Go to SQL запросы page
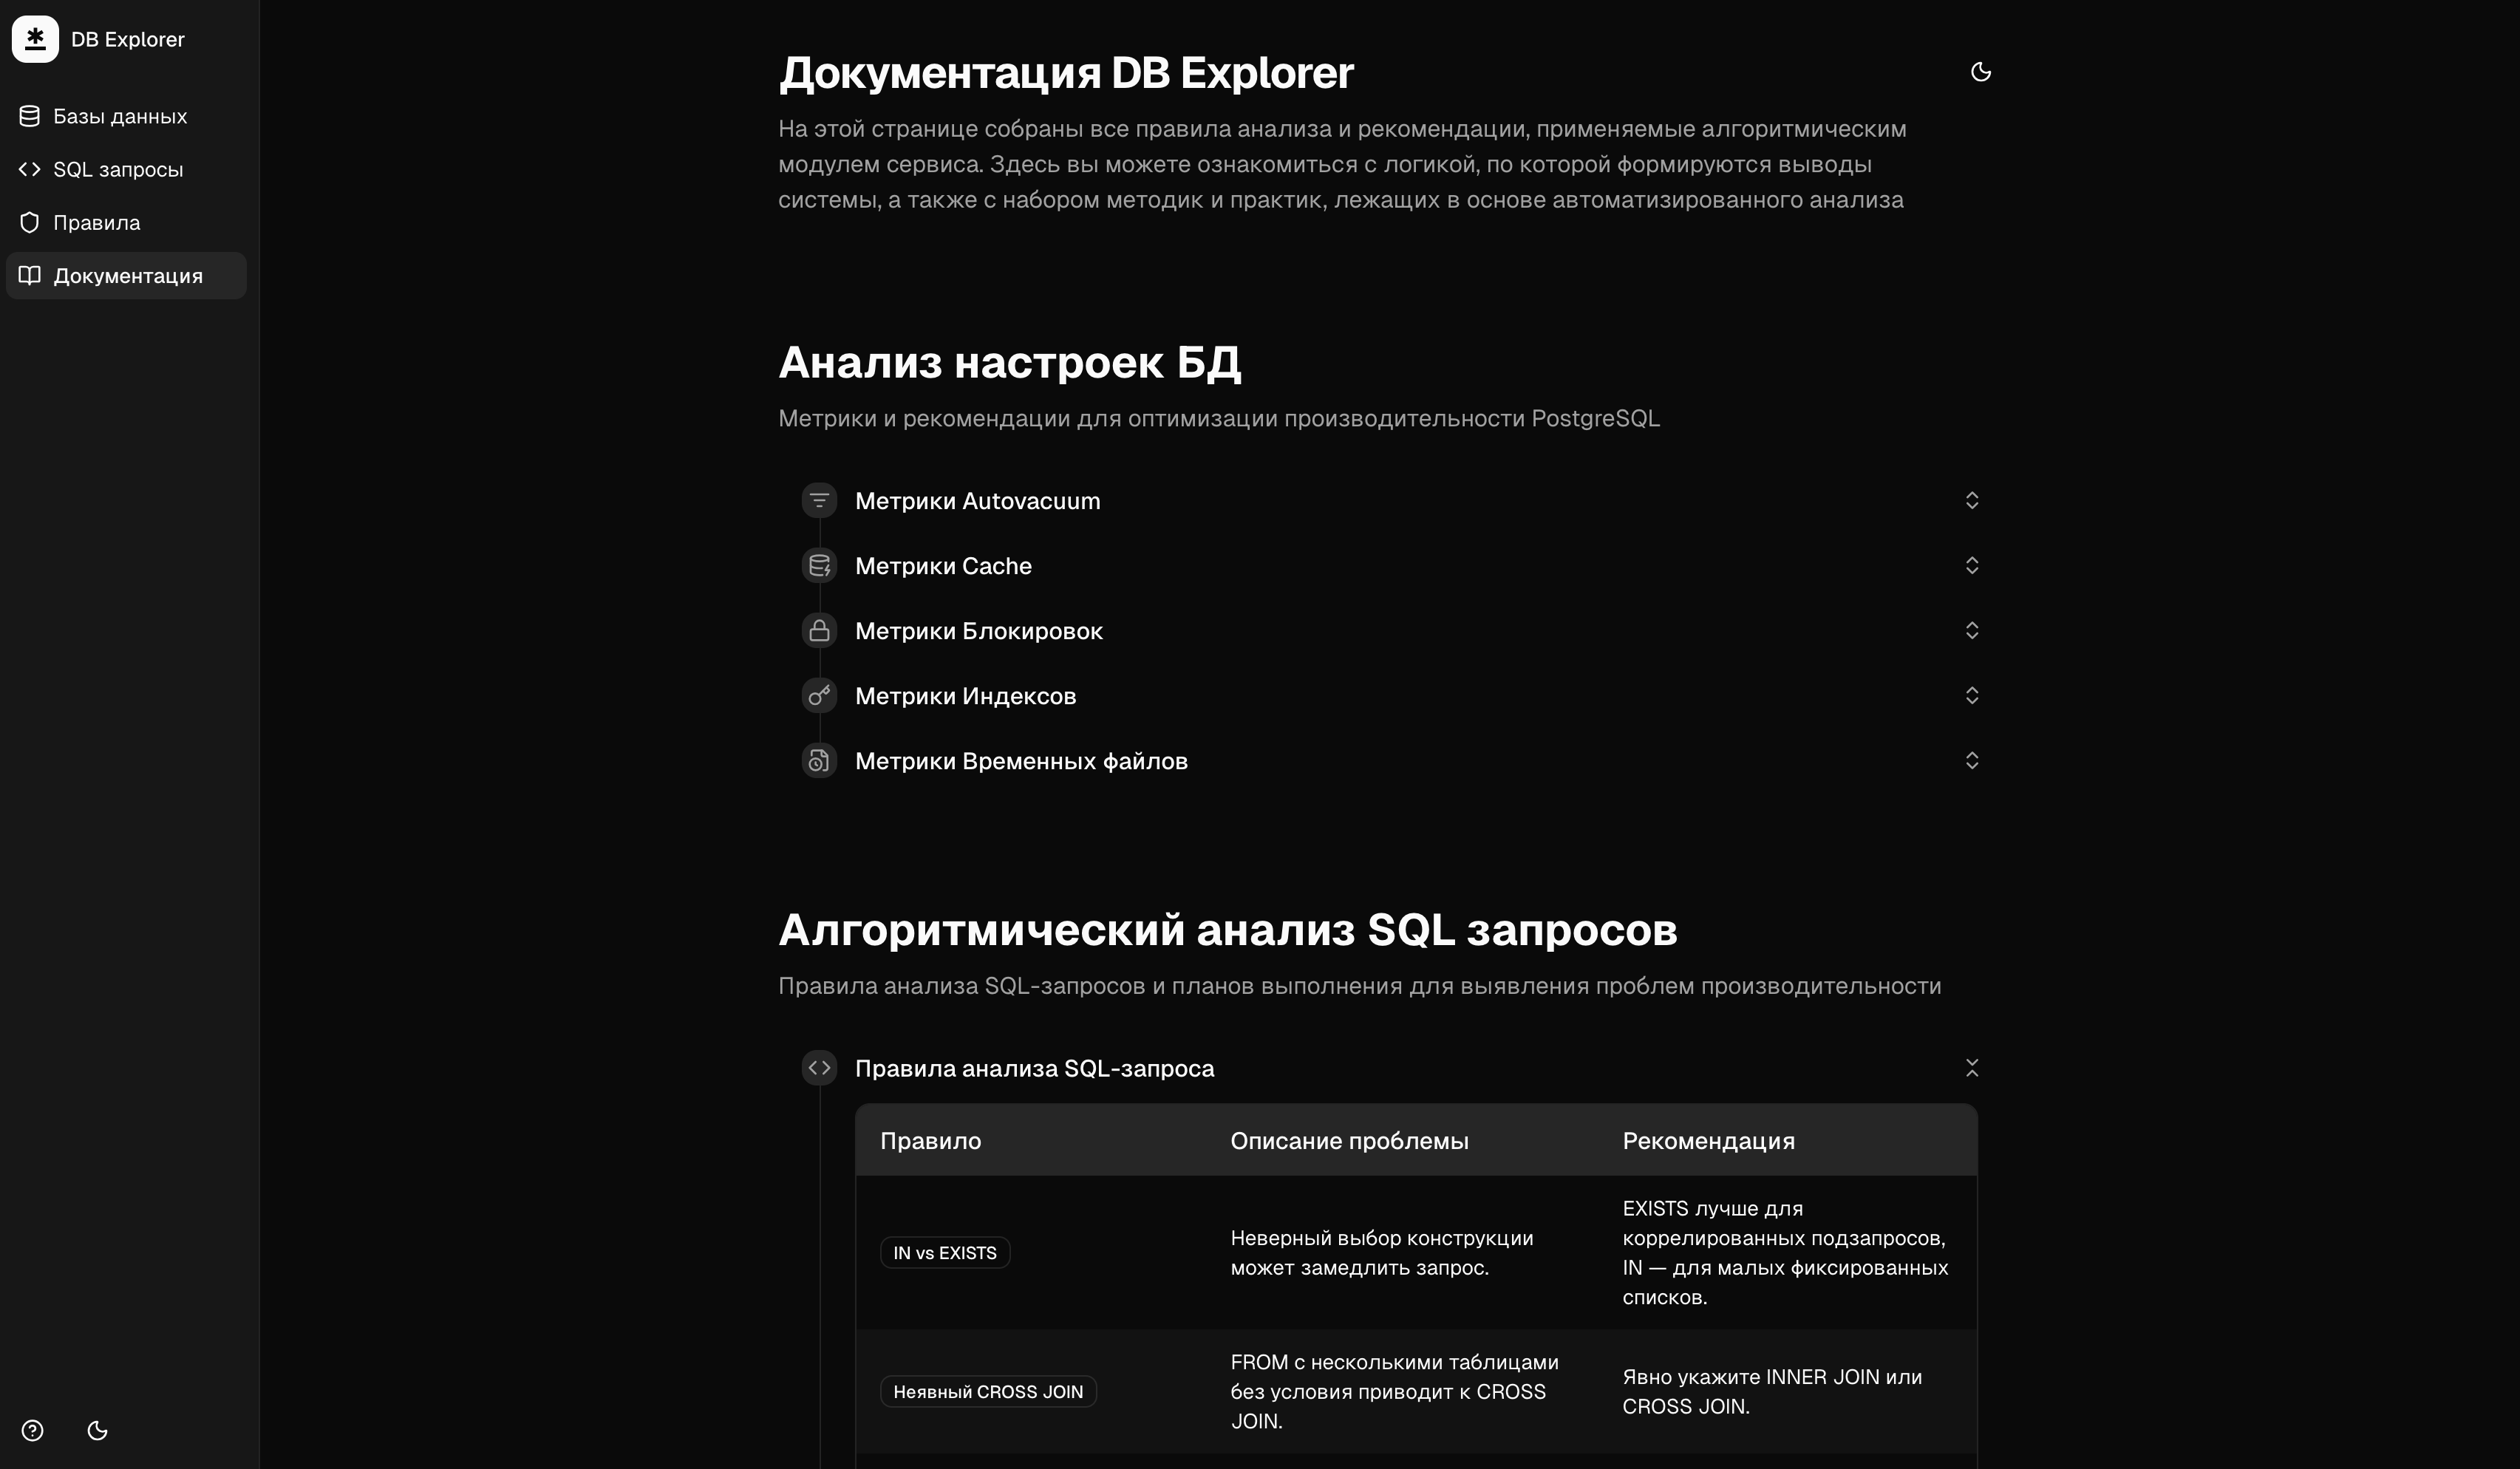The width and height of the screenshot is (2520, 1469). (x=117, y=169)
